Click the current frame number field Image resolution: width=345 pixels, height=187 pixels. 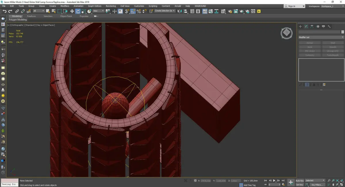click(x=274, y=184)
